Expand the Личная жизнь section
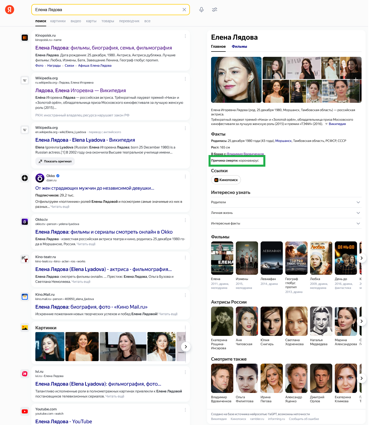The image size is (382, 425). click(286, 213)
